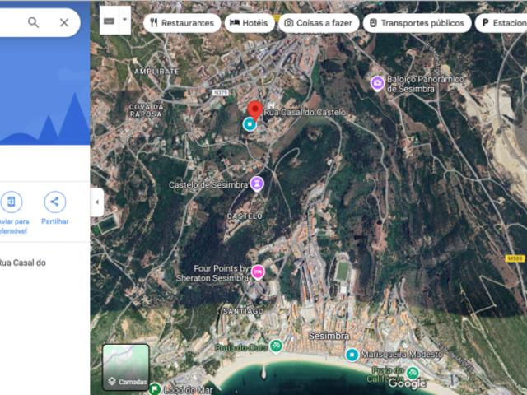
Task: Click the Partilhar share icon
Action: 55,202
